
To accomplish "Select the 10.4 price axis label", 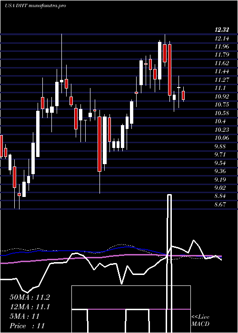I will 220,121.
